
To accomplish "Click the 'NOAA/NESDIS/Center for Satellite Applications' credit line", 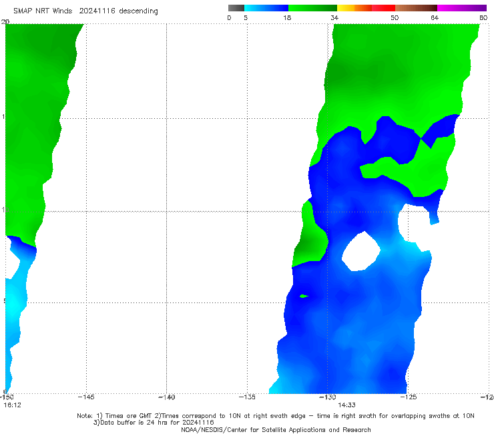I will pos(276,429).
